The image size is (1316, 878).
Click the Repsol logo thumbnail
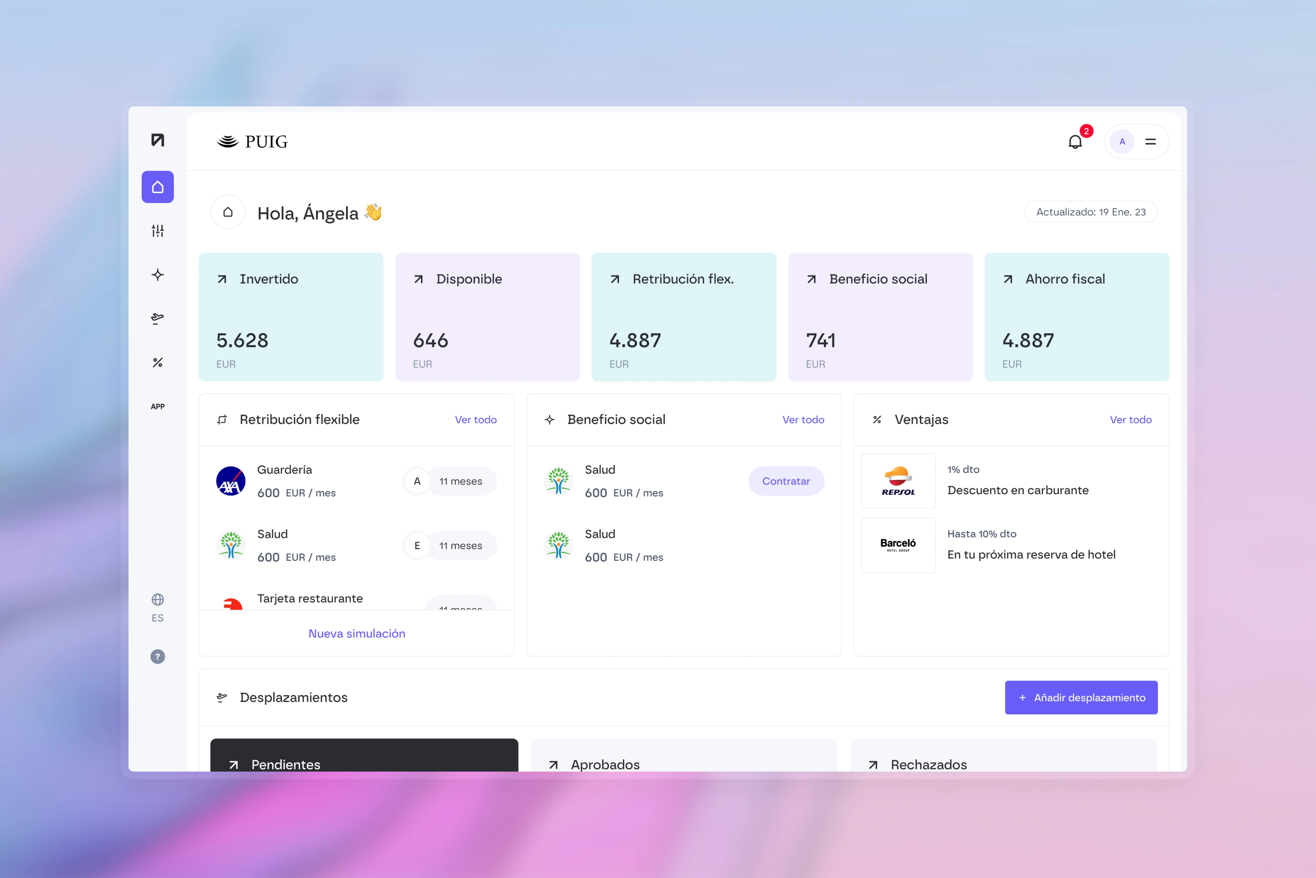tap(898, 481)
